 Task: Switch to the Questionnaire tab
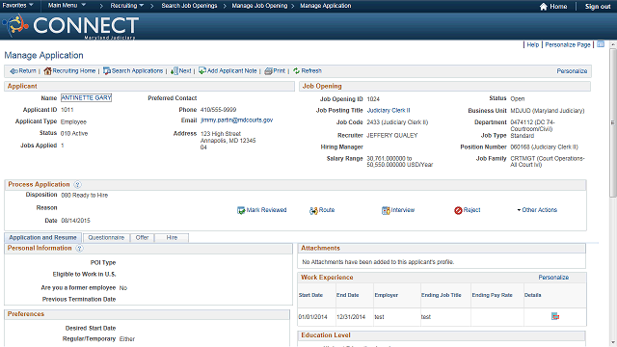pyautogui.click(x=106, y=238)
